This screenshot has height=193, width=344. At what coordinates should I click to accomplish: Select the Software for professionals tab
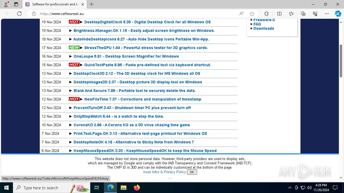(55, 4)
